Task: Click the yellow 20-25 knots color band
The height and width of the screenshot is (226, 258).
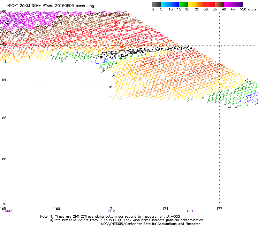Action: [x=192, y=4]
